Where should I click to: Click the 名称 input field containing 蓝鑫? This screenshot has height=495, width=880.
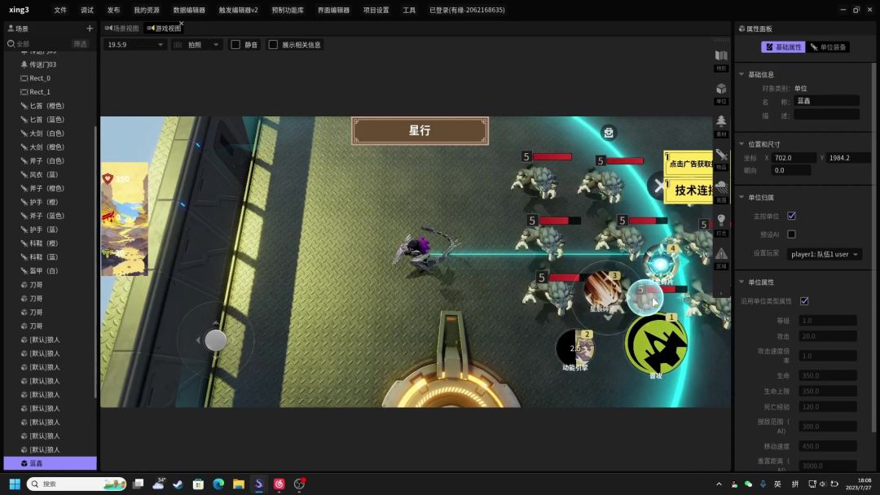825,101
